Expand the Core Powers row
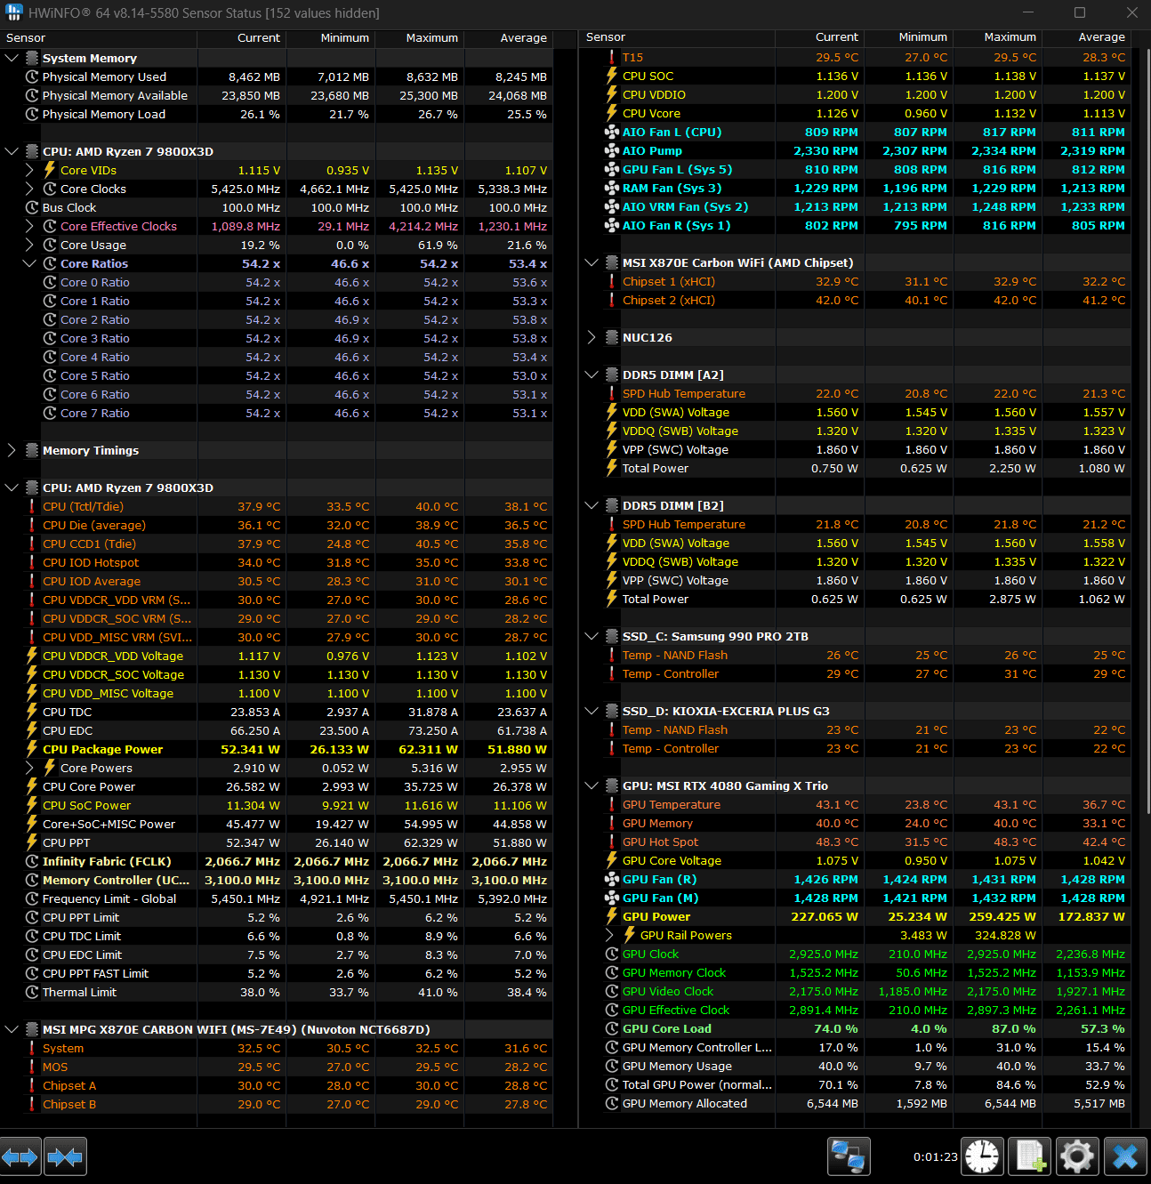Image resolution: width=1151 pixels, height=1184 pixels. [x=29, y=768]
